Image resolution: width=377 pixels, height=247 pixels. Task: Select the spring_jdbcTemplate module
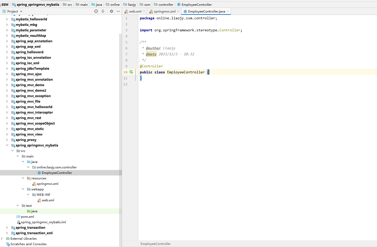[32, 68]
